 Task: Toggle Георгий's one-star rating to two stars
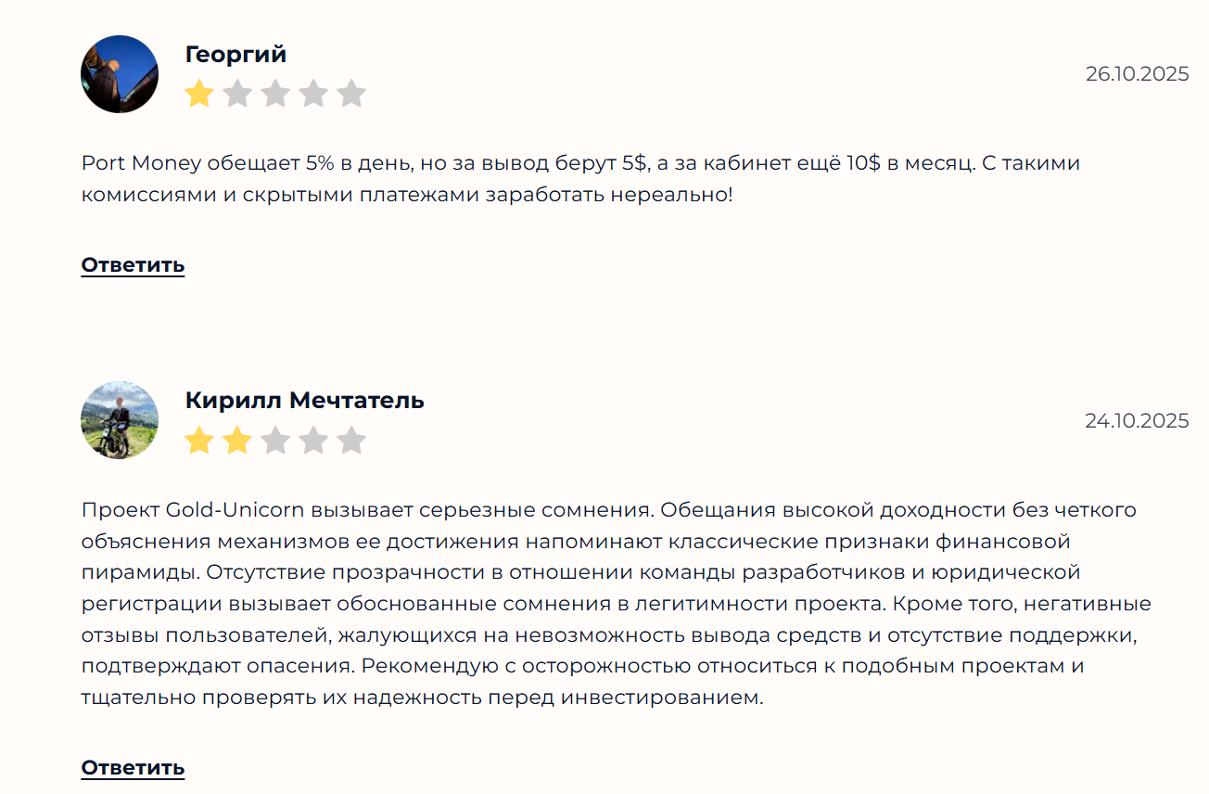click(x=236, y=92)
